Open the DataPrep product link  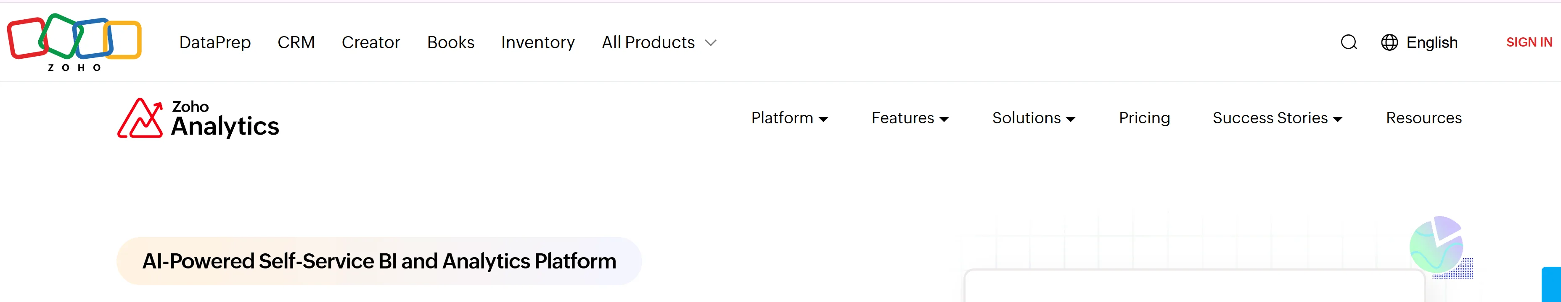[x=215, y=42]
